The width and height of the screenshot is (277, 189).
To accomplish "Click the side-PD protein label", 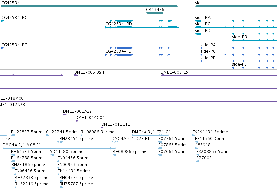I will 208,58.
